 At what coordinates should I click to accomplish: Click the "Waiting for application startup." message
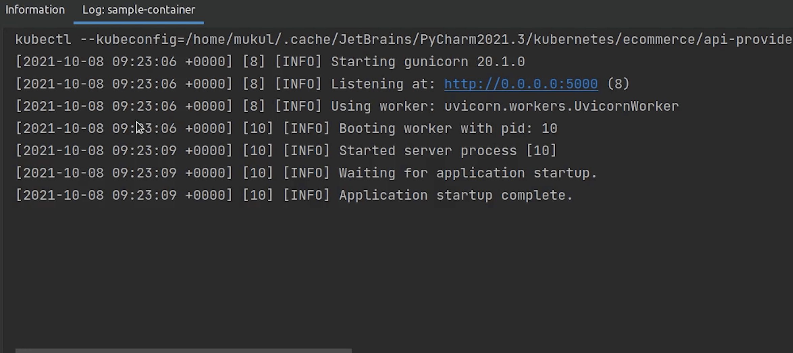(x=468, y=173)
